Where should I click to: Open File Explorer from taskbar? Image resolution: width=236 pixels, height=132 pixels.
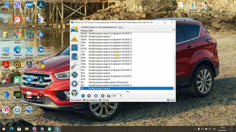coord(27,129)
